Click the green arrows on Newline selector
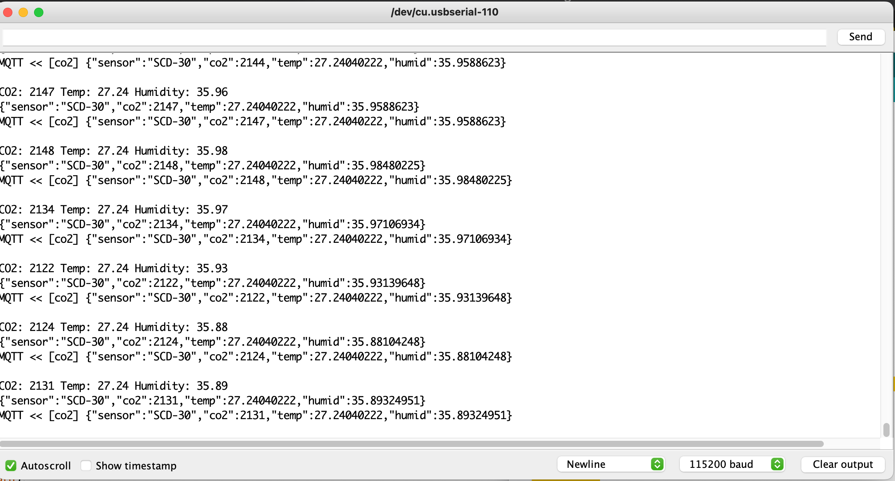895x481 pixels. tap(657, 464)
